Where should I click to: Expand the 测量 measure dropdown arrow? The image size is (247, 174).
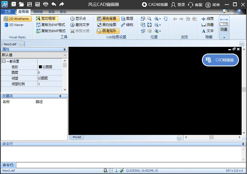224,37
